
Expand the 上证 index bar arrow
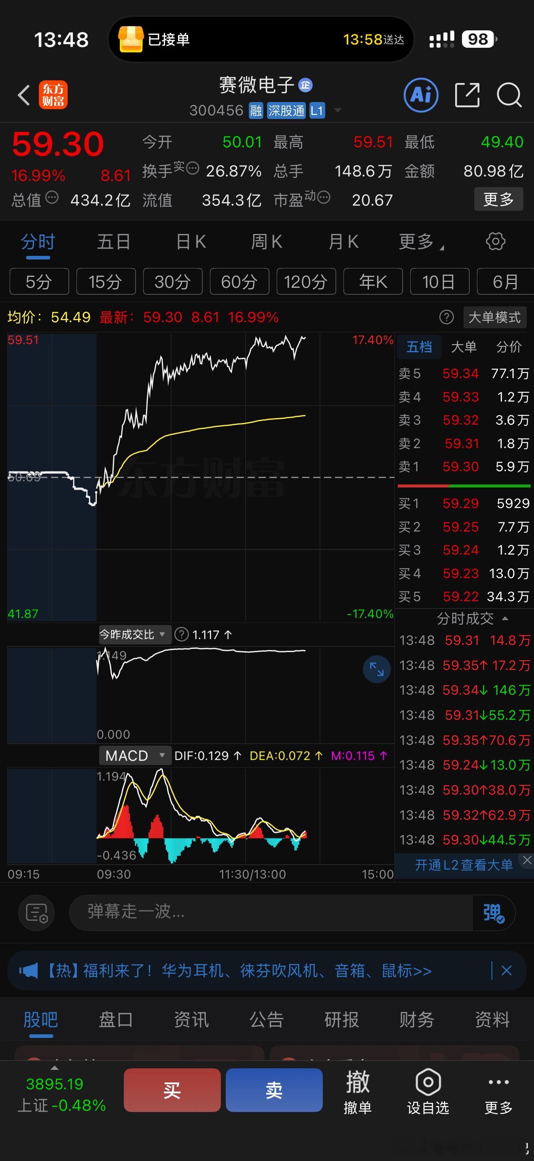(x=55, y=1068)
